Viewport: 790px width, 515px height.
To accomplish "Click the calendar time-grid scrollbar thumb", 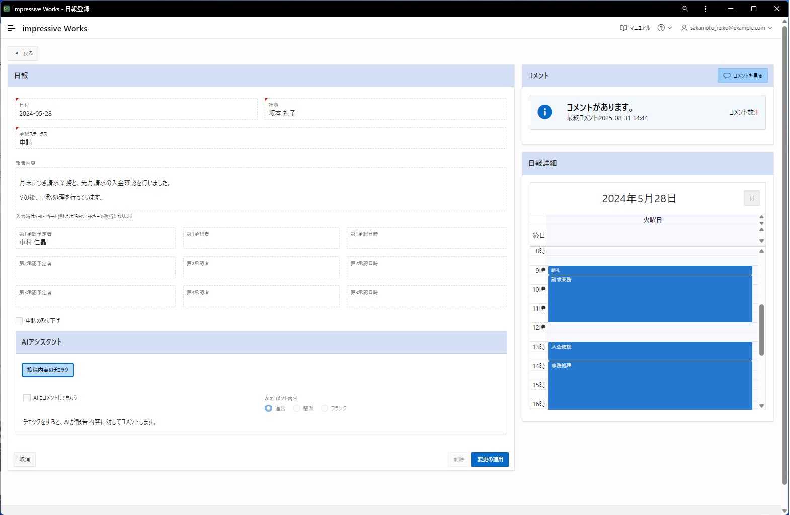I will tap(761, 329).
